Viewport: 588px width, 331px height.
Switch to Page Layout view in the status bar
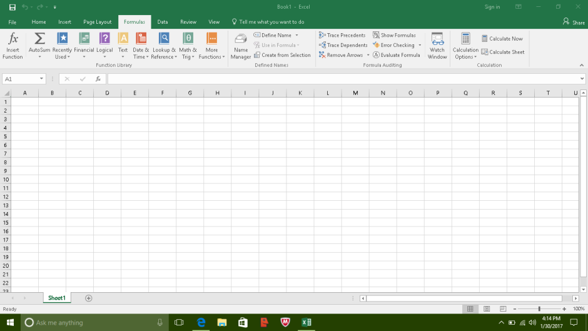click(487, 309)
